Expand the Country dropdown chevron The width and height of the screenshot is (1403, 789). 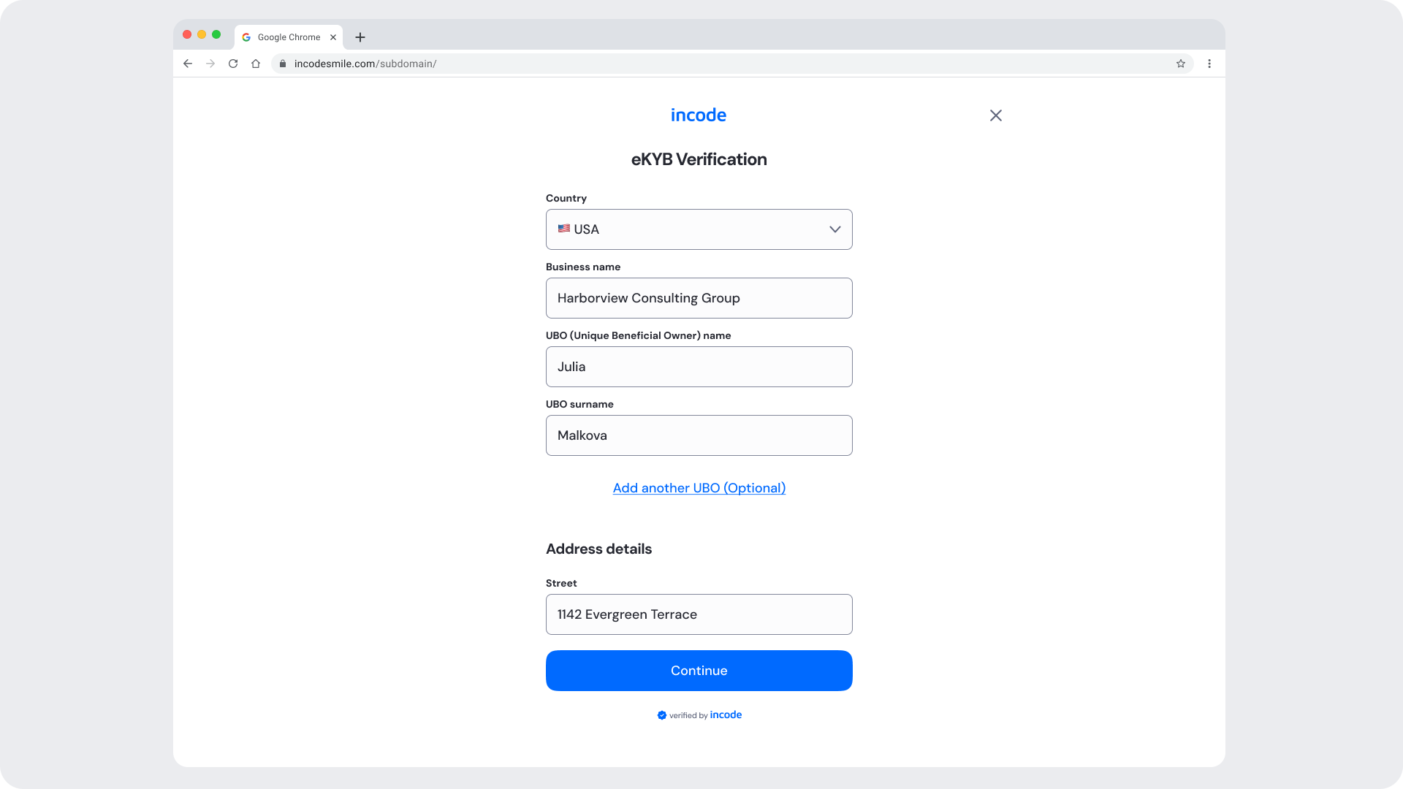[834, 229]
